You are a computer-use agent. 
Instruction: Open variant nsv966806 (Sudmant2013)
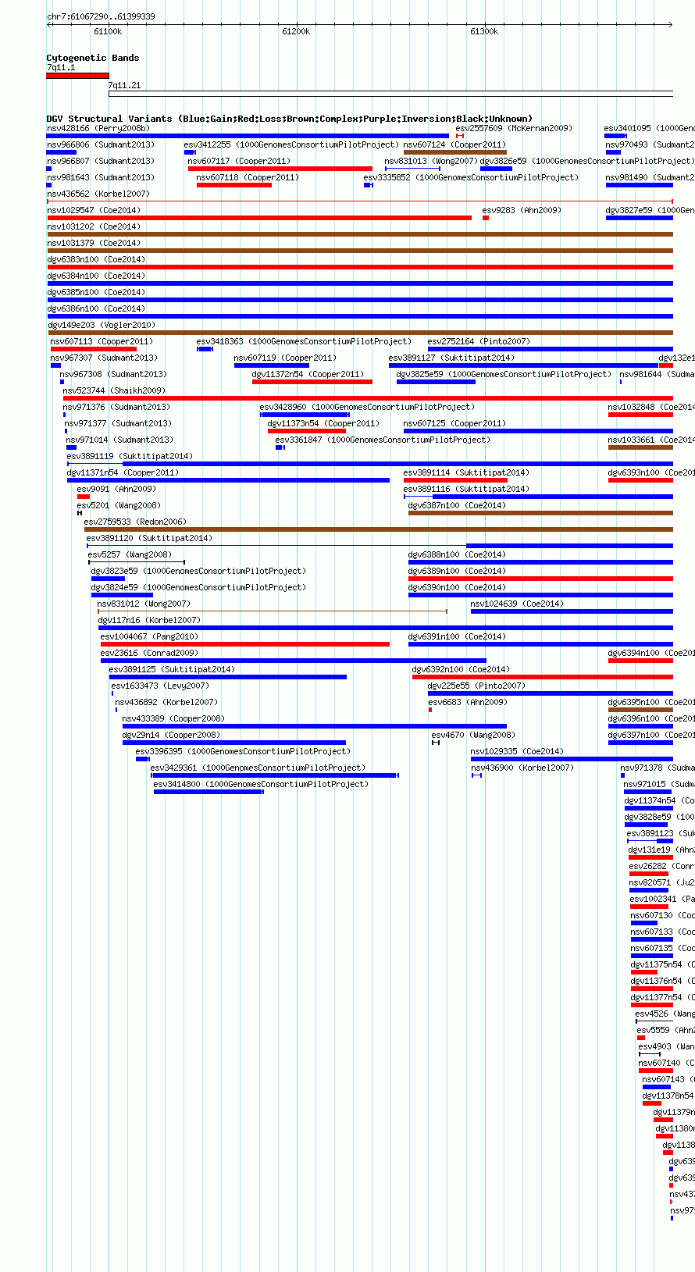pos(101,144)
